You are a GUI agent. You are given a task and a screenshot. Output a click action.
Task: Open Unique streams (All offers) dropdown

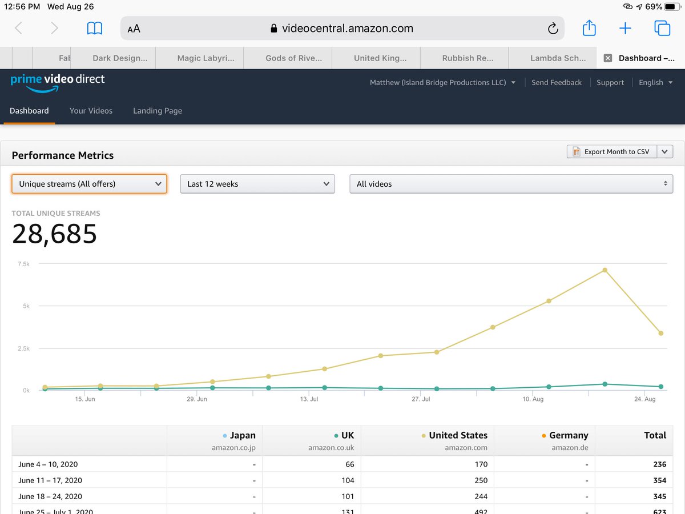(x=89, y=184)
